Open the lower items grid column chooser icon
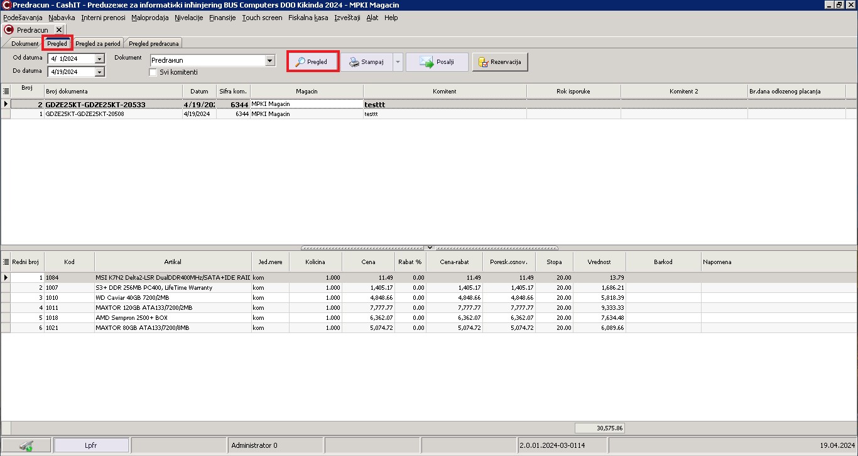 (6, 261)
